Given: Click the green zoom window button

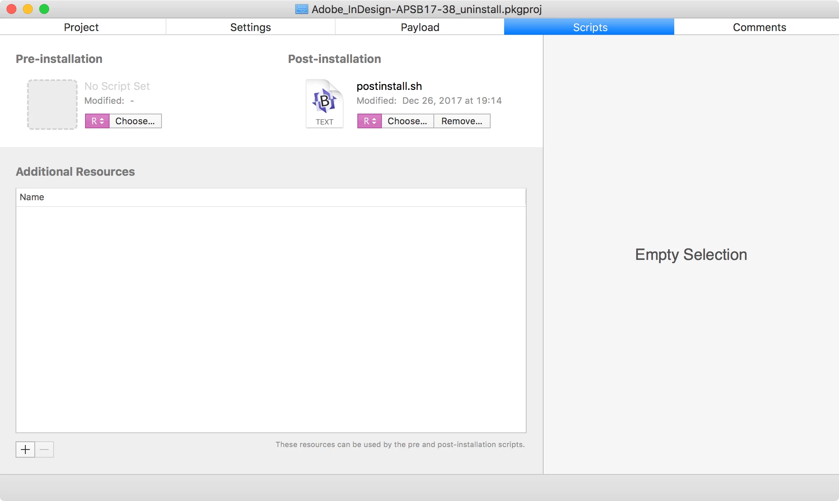Looking at the screenshot, I should pos(44,9).
